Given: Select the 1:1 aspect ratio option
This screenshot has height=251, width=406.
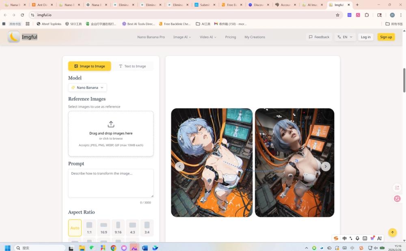Looking at the screenshot, I should tap(89, 228).
